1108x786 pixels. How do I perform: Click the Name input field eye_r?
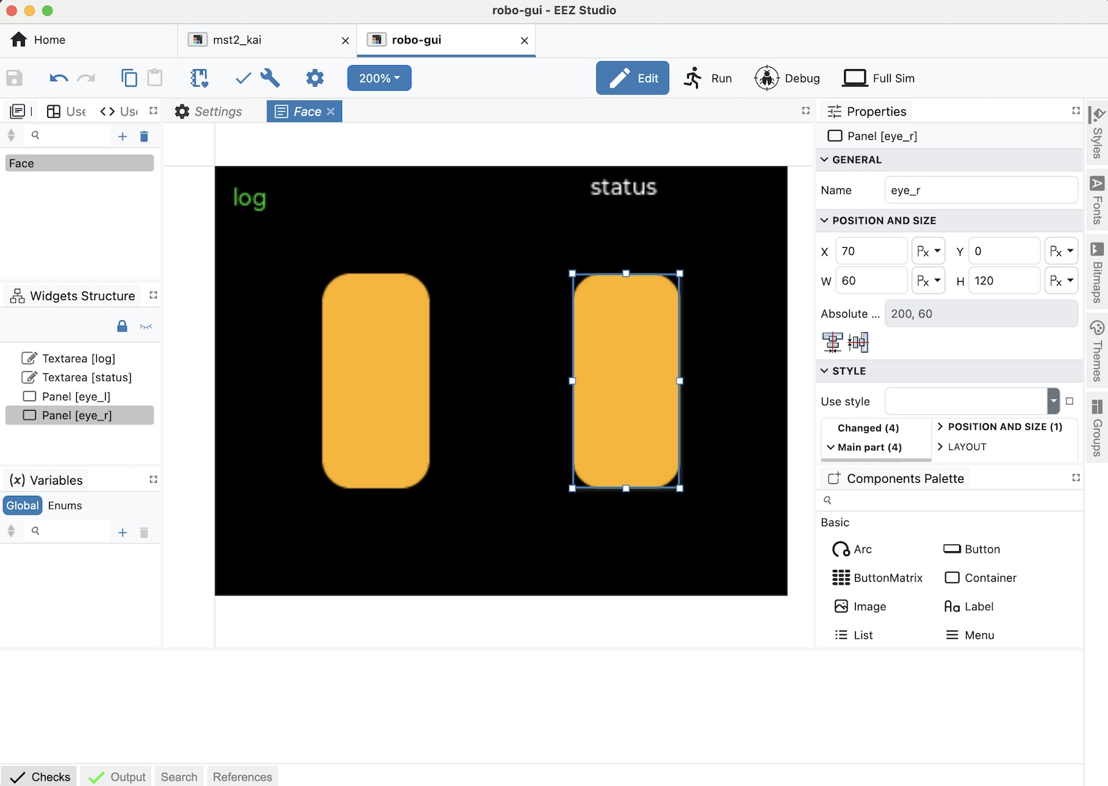[981, 190]
